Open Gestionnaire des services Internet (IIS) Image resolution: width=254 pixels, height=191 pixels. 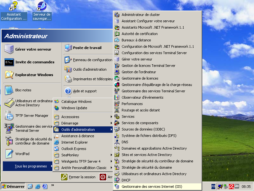[x=152, y=187]
